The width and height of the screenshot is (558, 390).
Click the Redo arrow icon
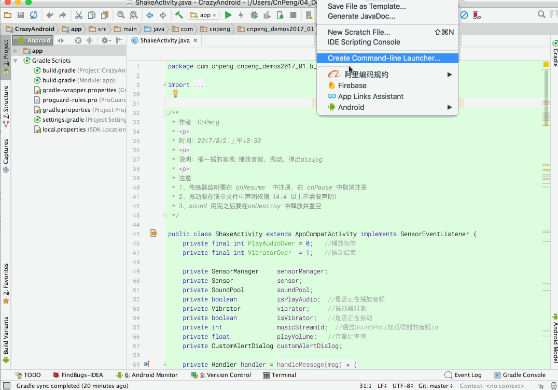(63, 15)
